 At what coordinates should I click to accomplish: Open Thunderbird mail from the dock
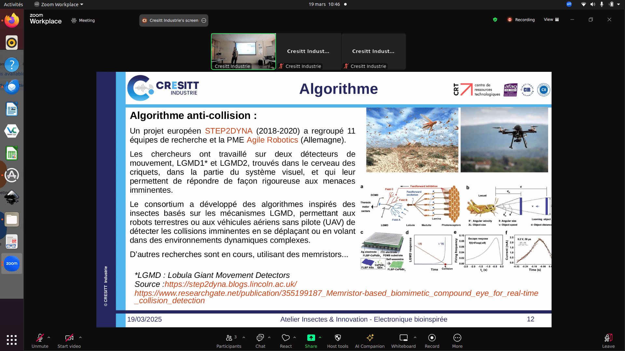click(x=12, y=87)
